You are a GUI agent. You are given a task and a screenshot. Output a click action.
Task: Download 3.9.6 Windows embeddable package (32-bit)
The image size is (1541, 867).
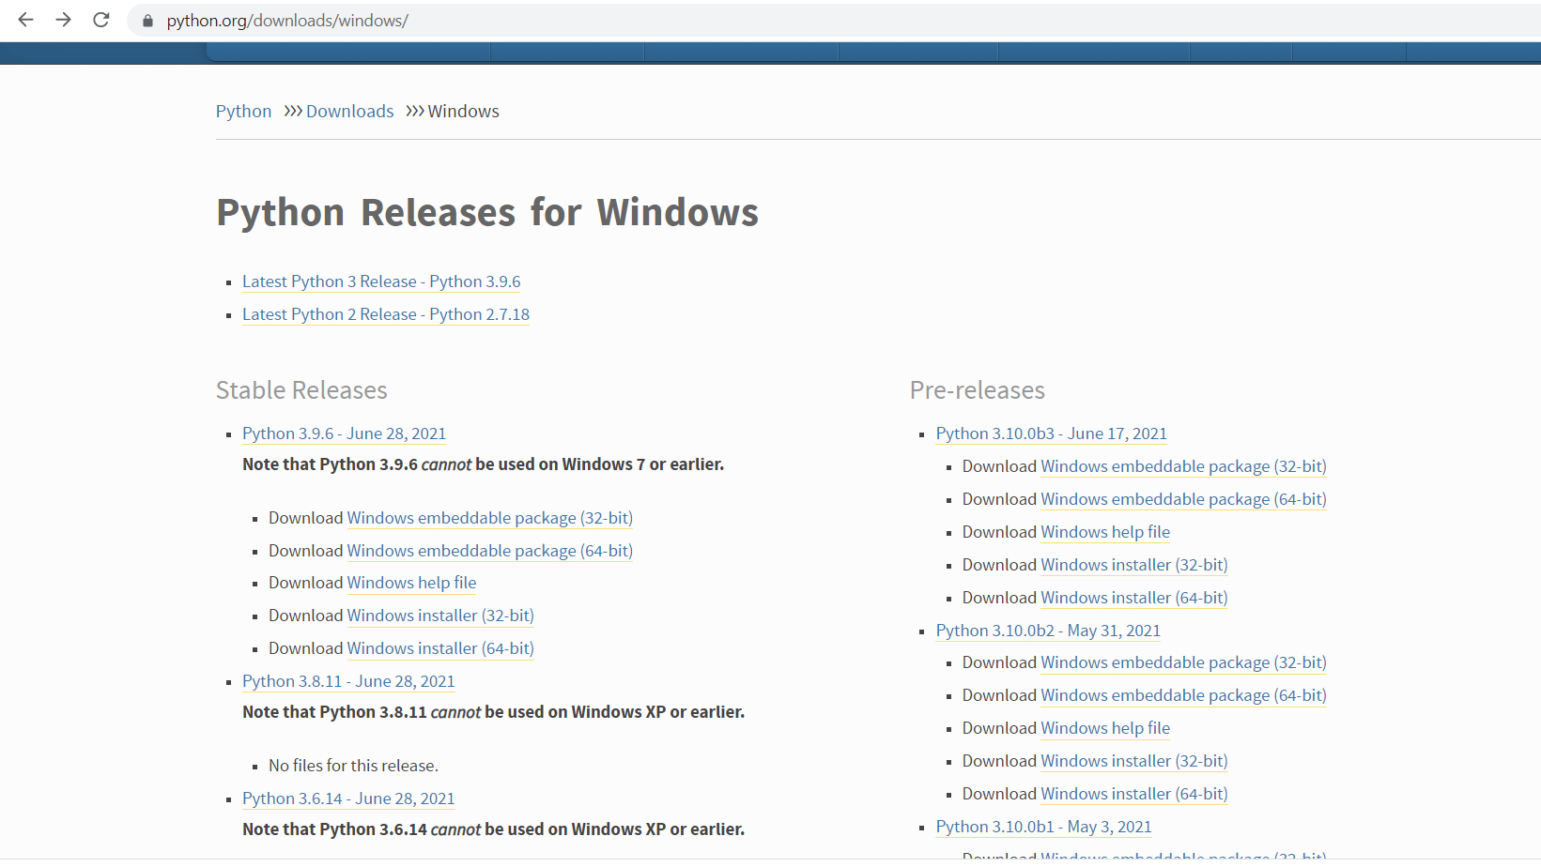[490, 518]
